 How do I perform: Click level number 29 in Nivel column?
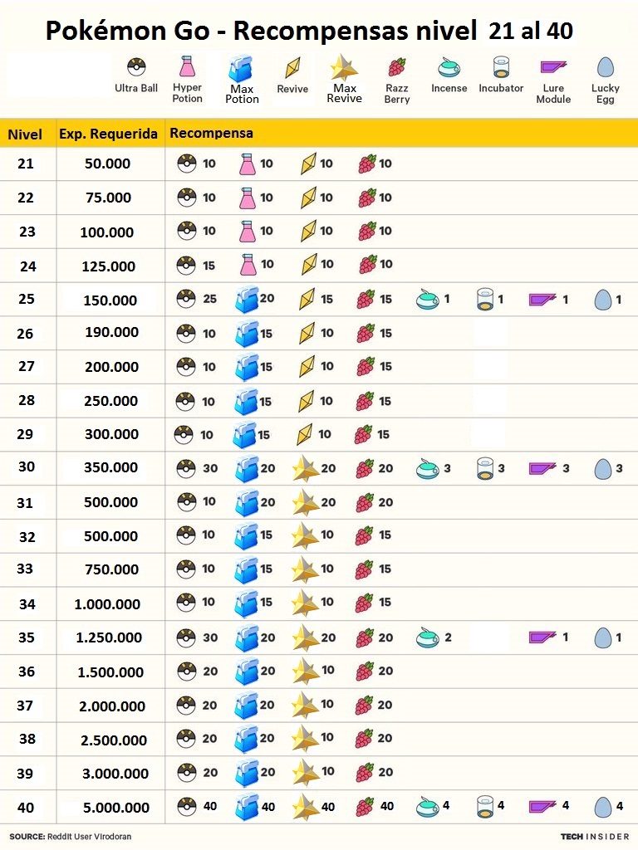click(25, 434)
